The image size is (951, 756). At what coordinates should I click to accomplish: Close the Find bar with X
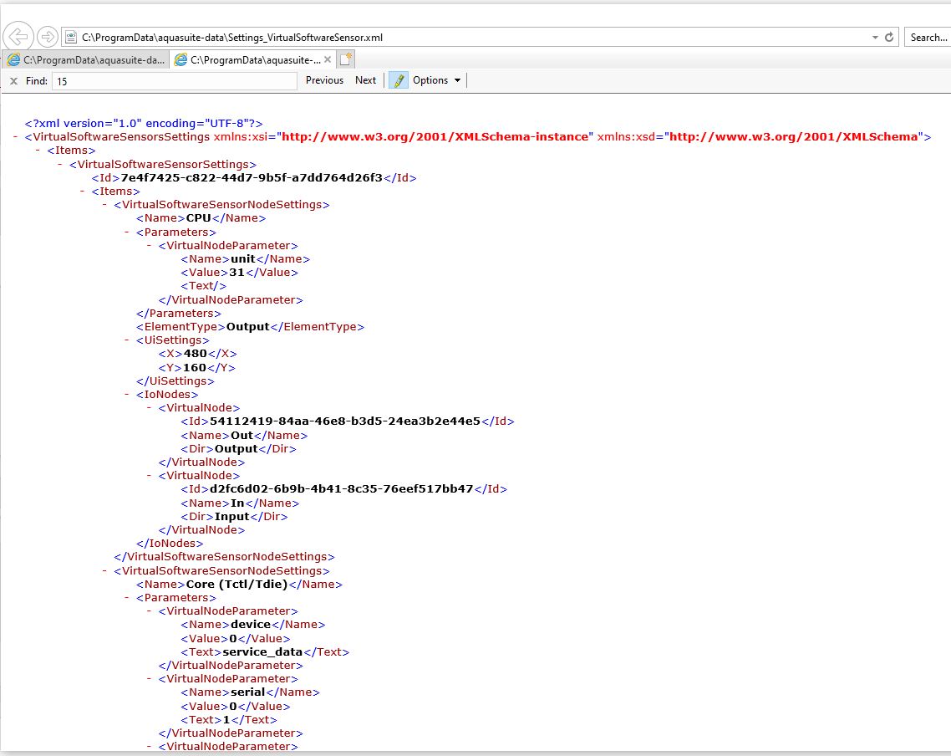pyautogui.click(x=13, y=80)
